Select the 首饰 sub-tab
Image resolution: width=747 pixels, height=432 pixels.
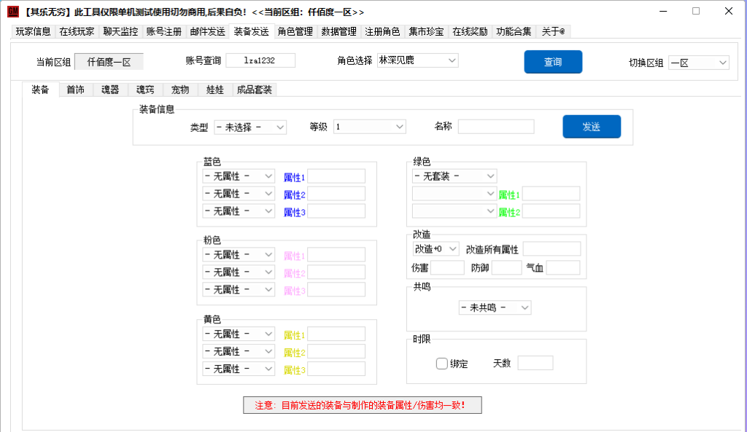coord(75,90)
